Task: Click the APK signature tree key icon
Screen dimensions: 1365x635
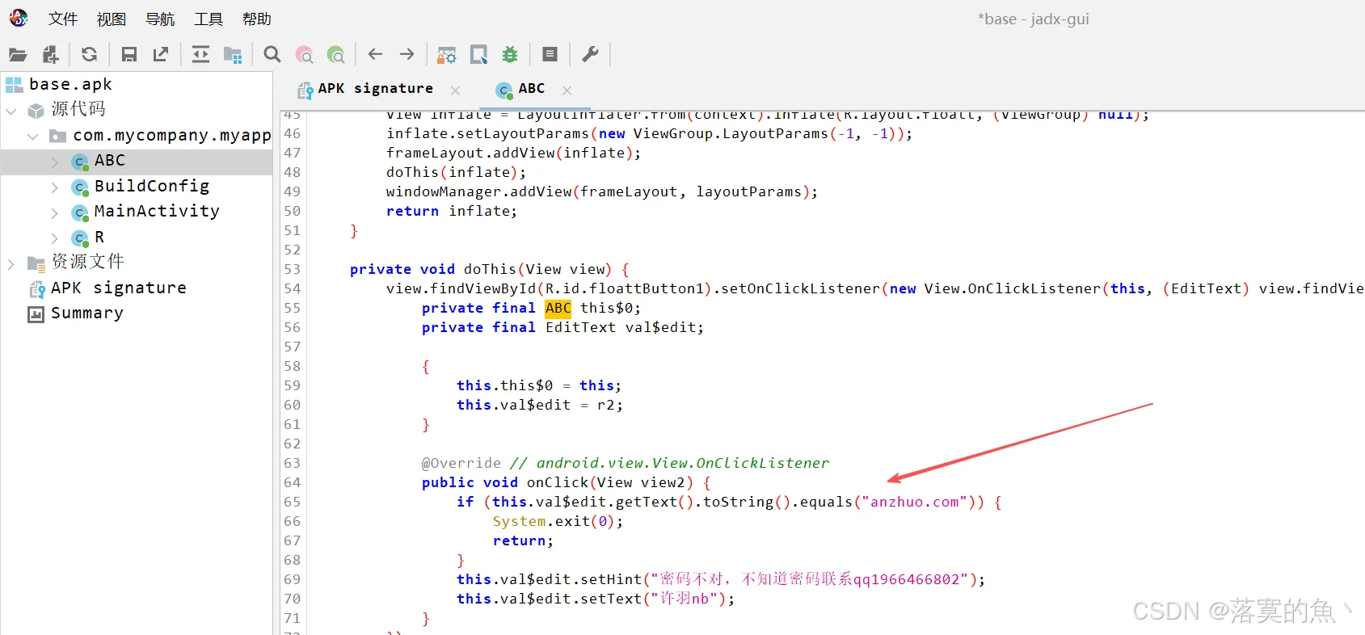Action: pyautogui.click(x=36, y=288)
